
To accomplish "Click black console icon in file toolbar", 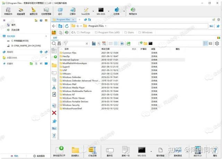I will coord(151,43).
